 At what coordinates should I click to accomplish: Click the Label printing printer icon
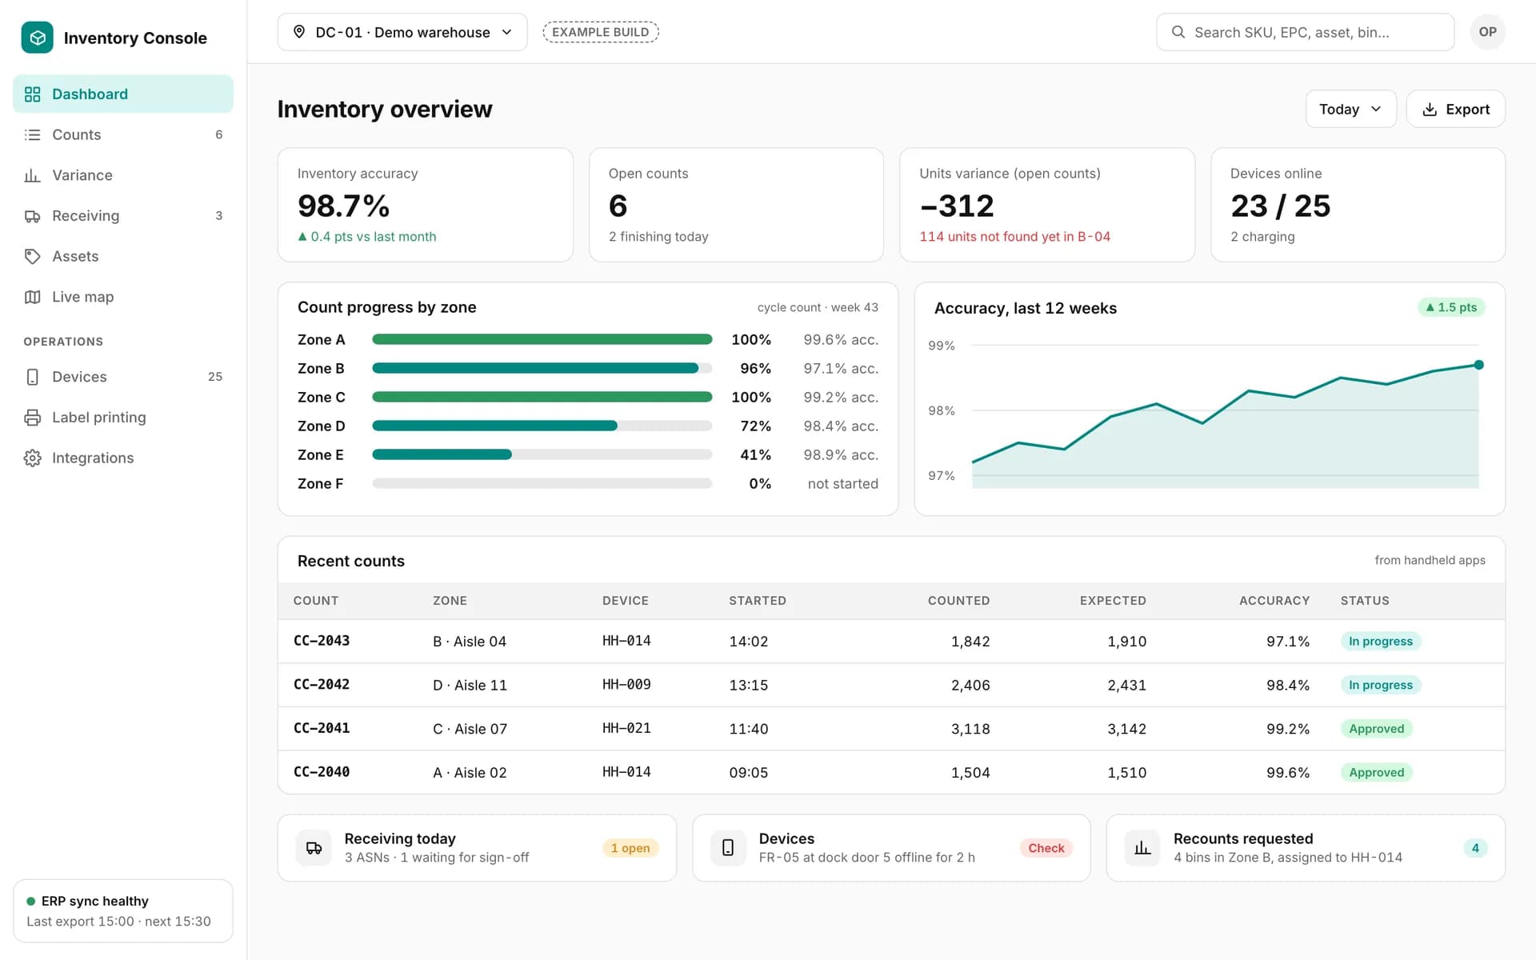(x=32, y=418)
